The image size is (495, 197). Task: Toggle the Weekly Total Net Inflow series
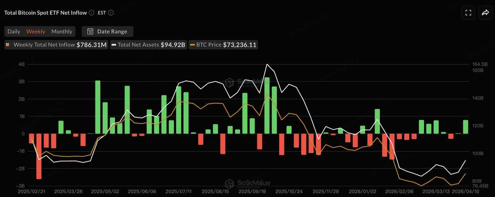point(55,45)
